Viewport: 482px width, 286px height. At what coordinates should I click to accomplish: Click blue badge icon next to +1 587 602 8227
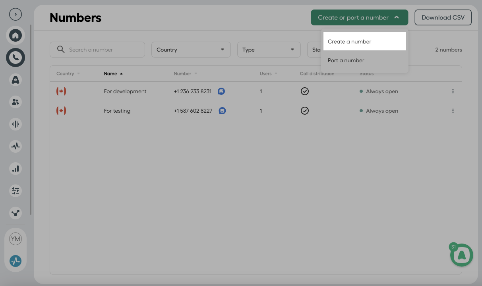(x=223, y=111)
